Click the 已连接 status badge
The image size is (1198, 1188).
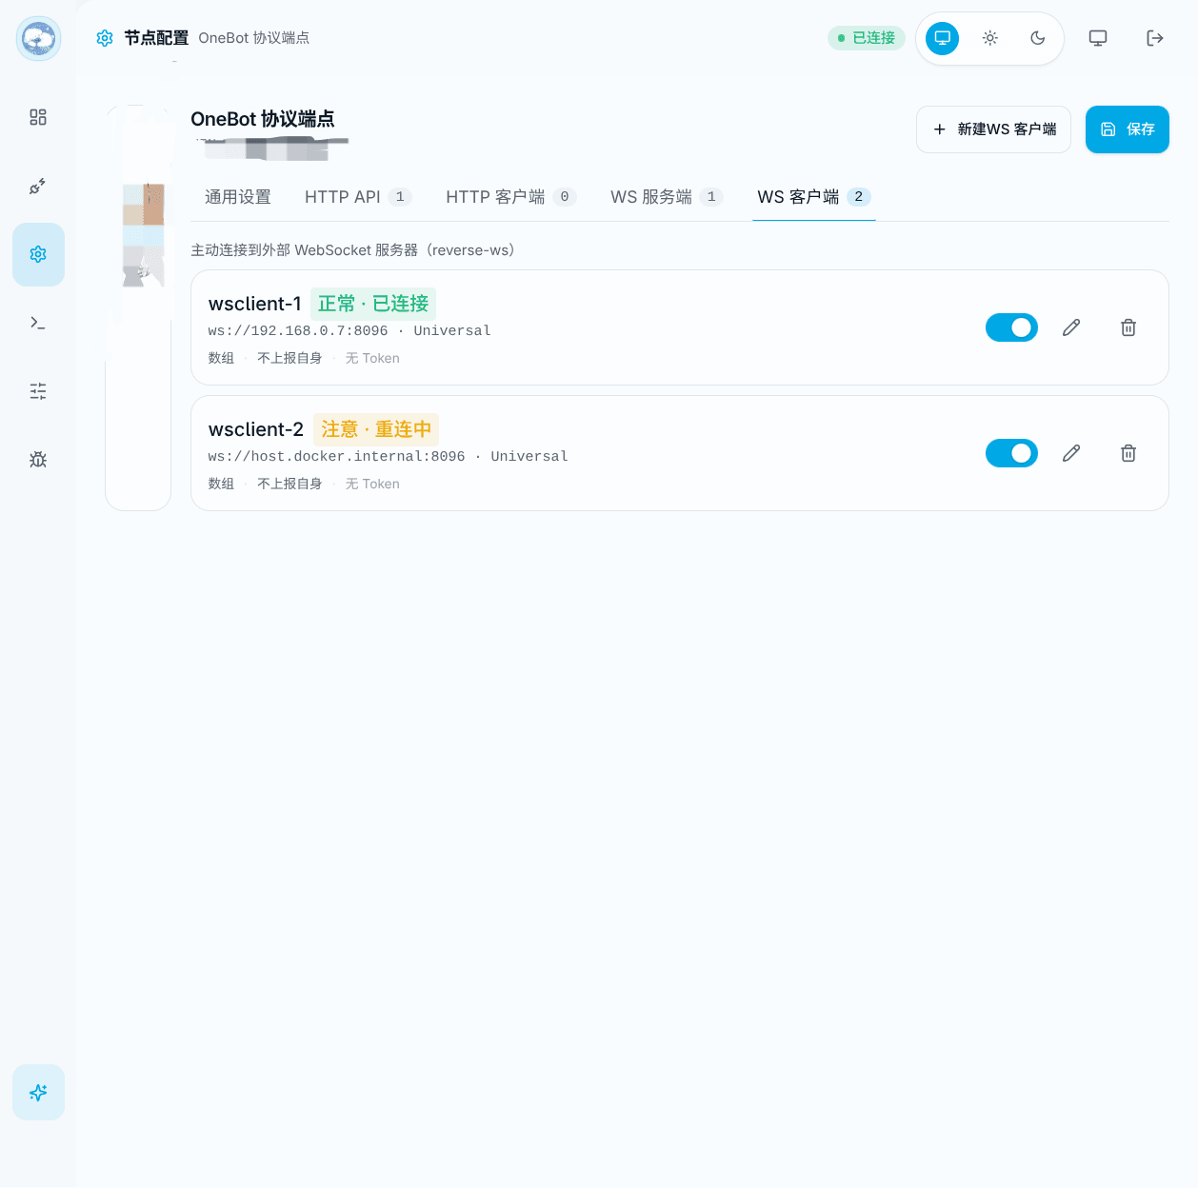[x=867, y=38]
